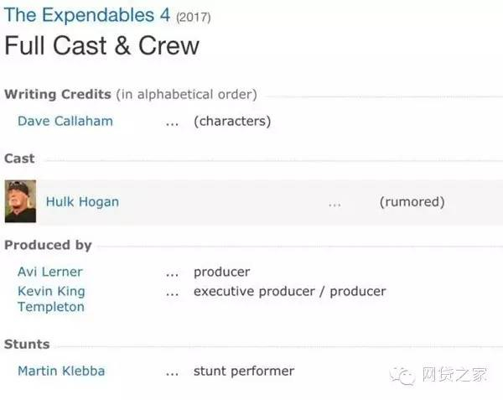Viewport: 503px width, 400px height.
Task: Select the Stunts section header
Action: click(27, 344)
